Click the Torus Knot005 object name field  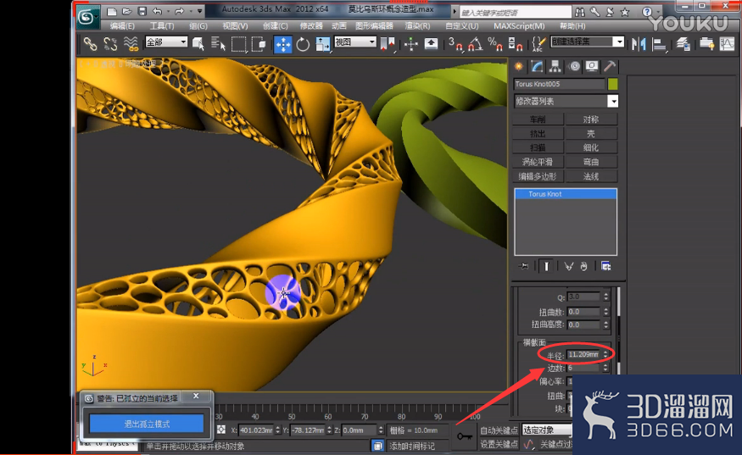point(559,84)
